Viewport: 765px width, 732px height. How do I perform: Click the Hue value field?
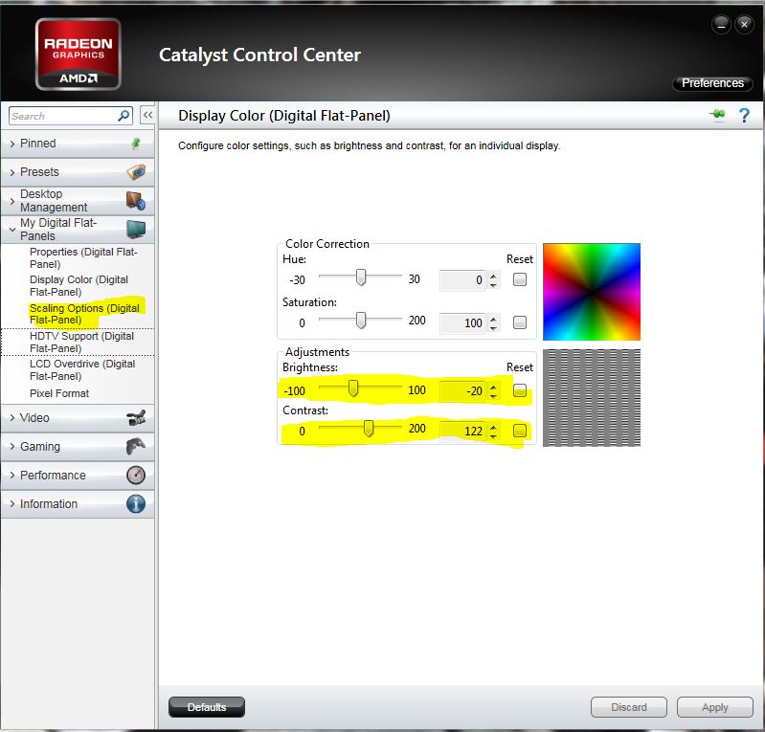(462, 280)
